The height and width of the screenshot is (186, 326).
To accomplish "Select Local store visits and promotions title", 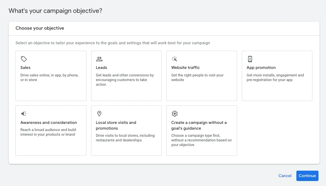I will pyautogui.click(x=116, y=125).
